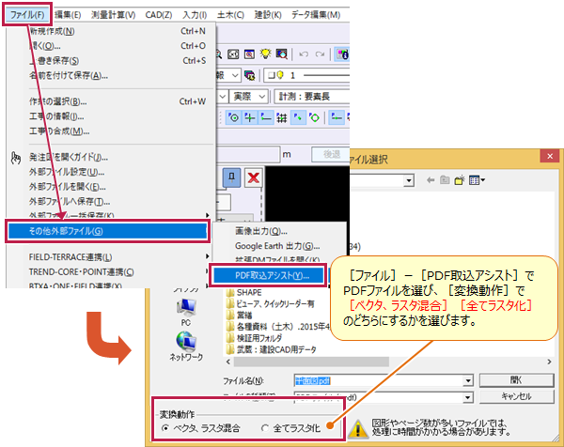Image resolution: width=564 pixels, height=447 pixels.
Task: Click the red X cancel icon
Action: pos(254,177)
